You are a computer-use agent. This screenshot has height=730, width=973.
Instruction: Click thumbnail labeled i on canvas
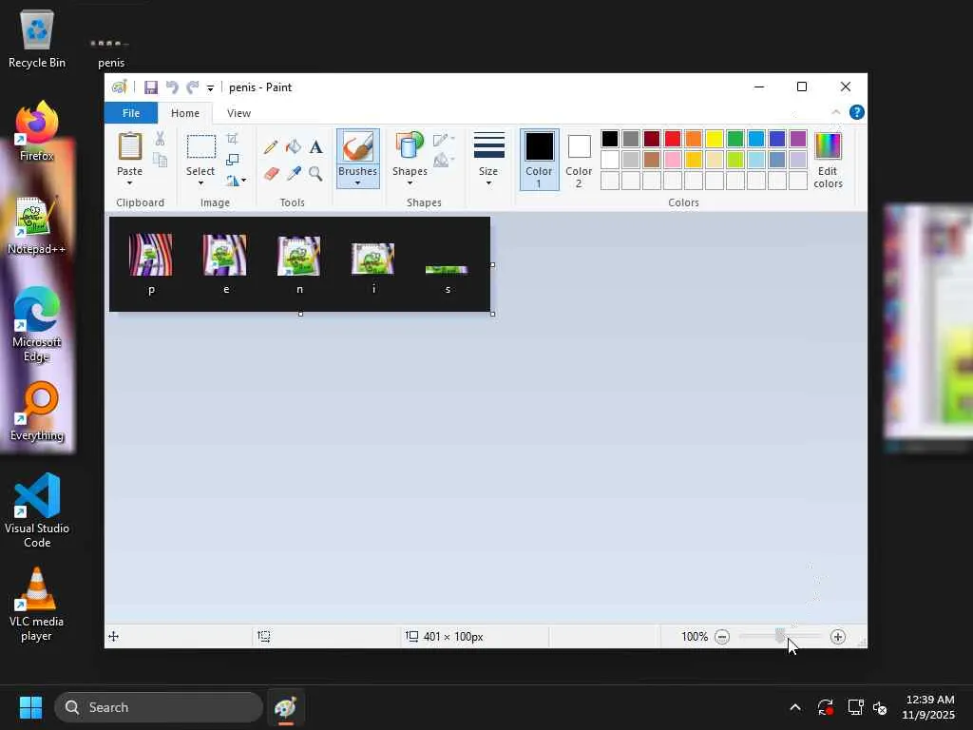372,259
